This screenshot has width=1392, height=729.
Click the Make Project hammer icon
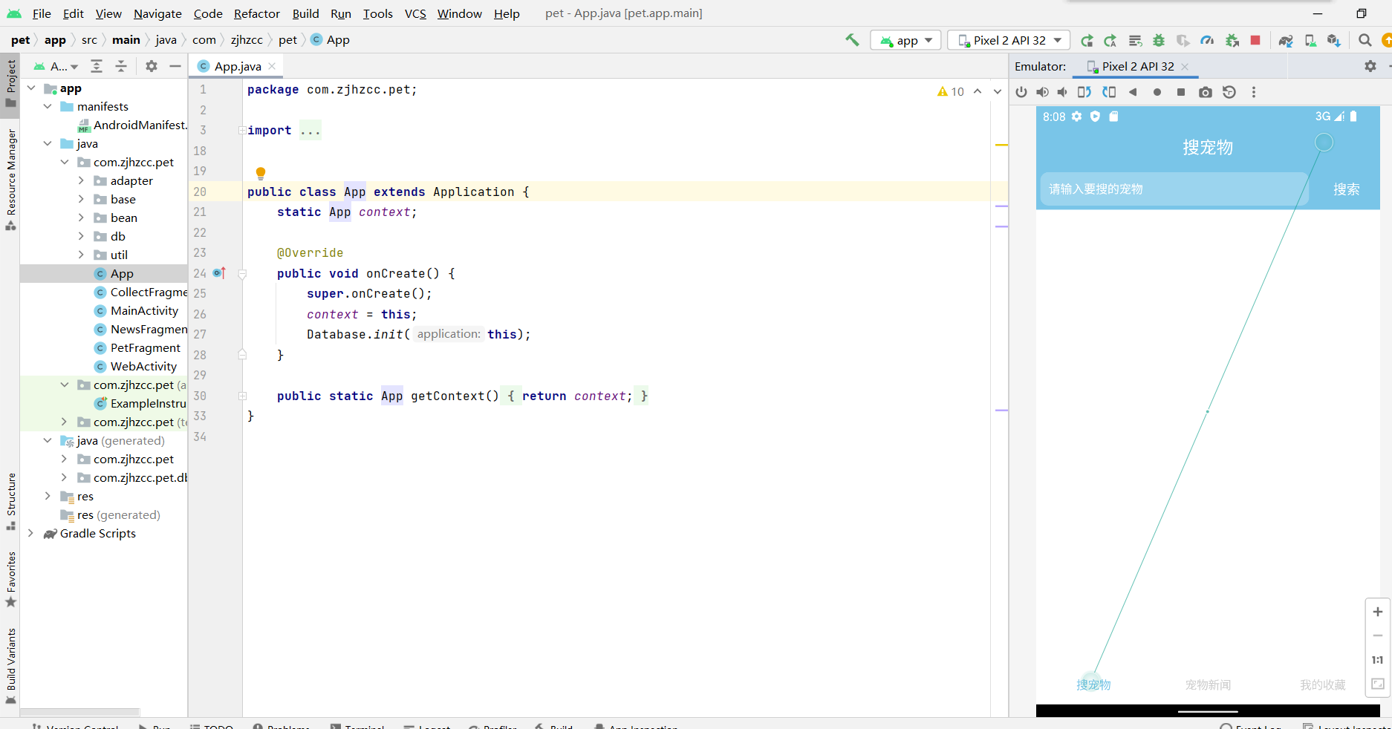pos(852,40)
